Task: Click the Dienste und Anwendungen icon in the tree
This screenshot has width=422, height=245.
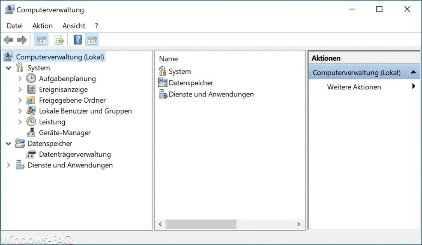Action: pos(20,165)
